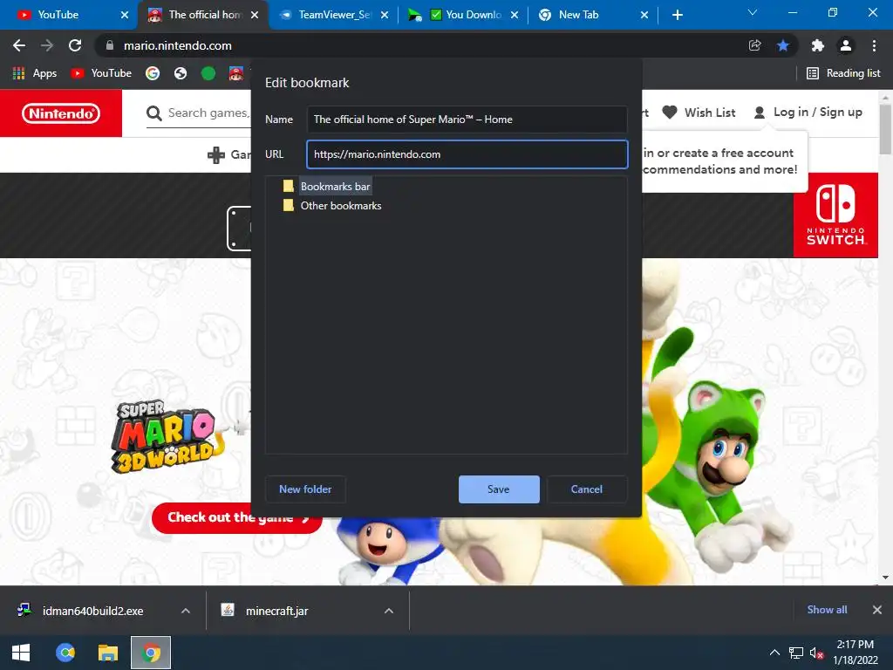The width and height of the screenshot is (893, 670).
Task: Open the Reading list
Action: click(843, 73)
